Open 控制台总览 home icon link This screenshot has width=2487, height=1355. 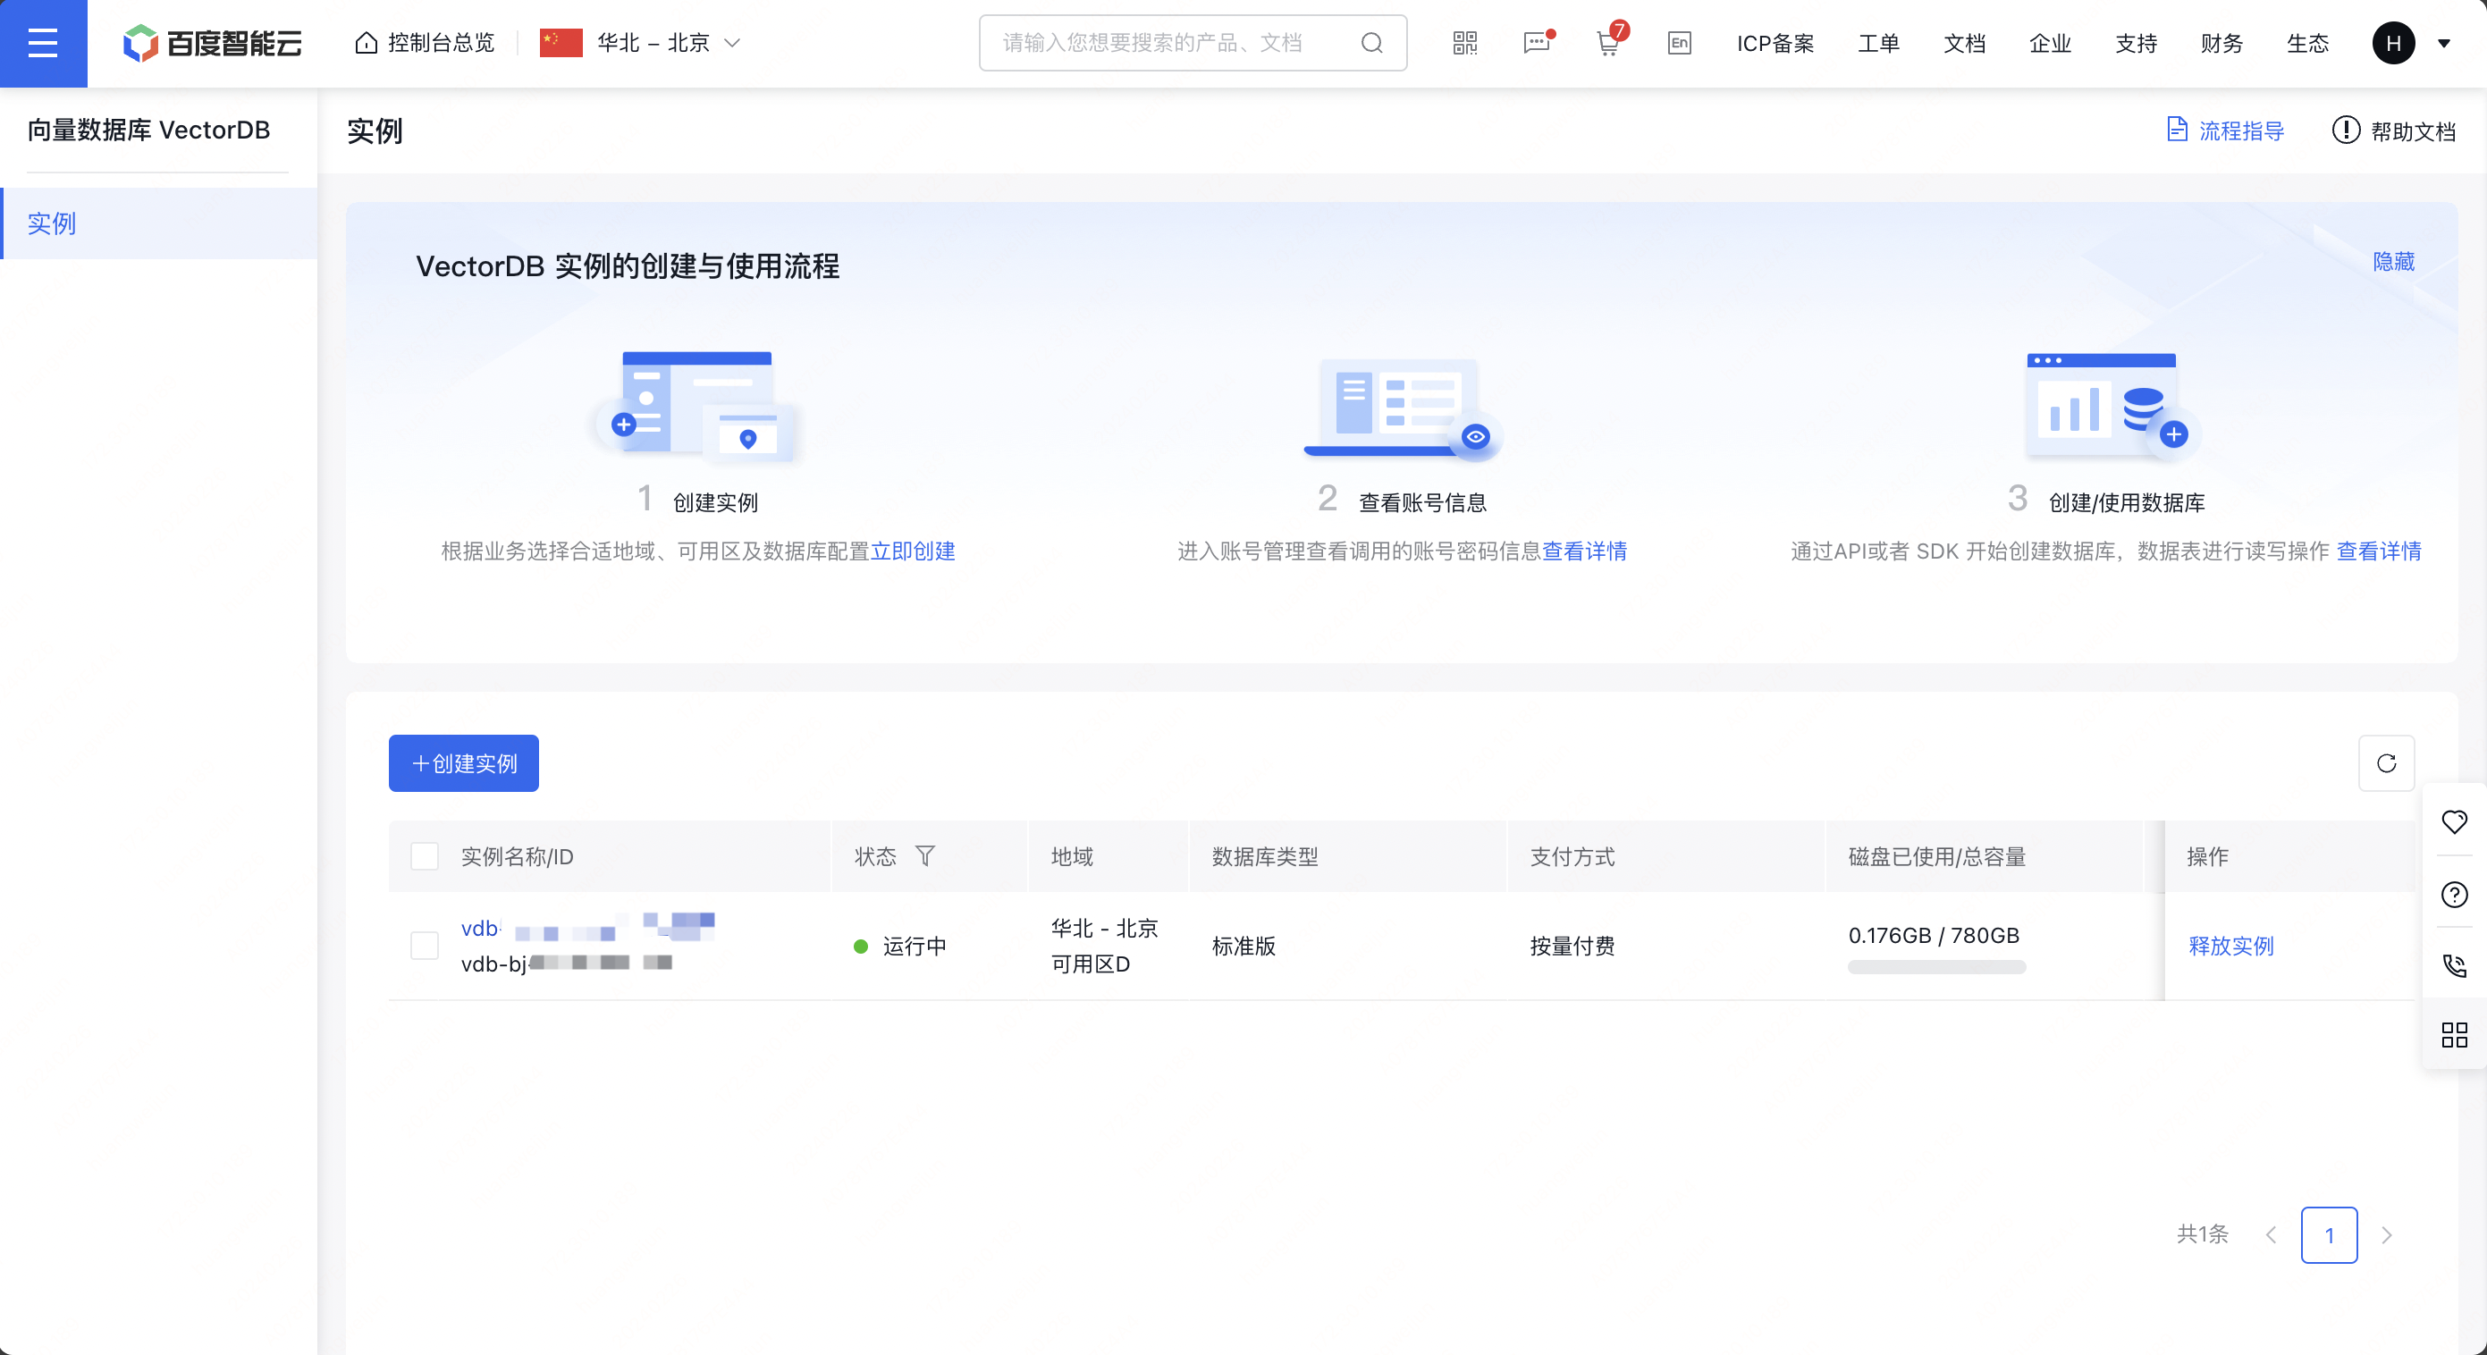pos(424,44)
